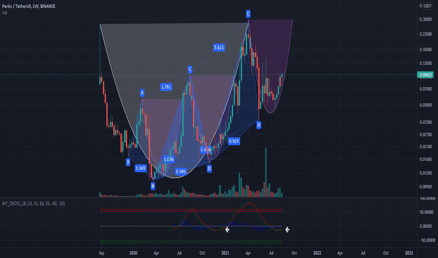Click the 0.05000 price axis label
Image resolution: width=438 pixels, height=258 pixels.
click(x=425, y=105)
